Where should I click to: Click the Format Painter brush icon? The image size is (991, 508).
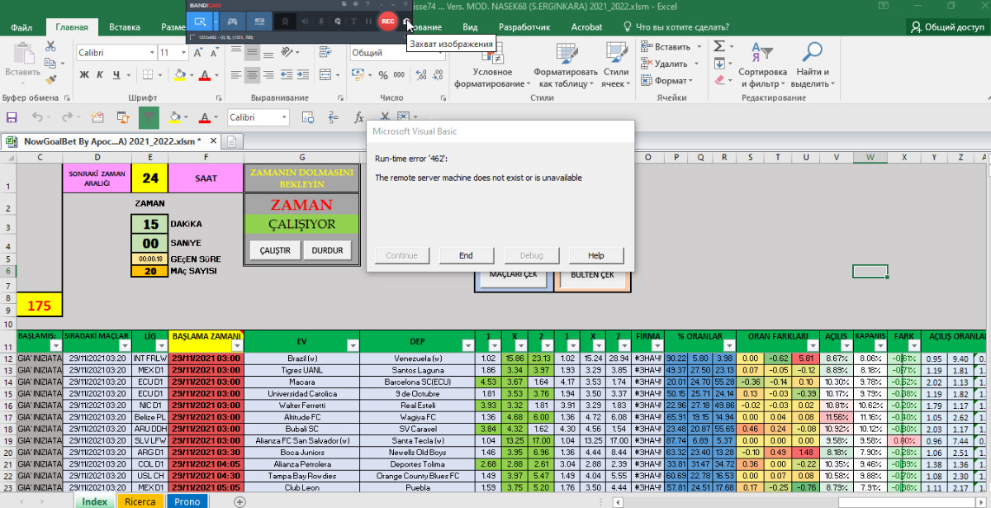coord(50,80)
